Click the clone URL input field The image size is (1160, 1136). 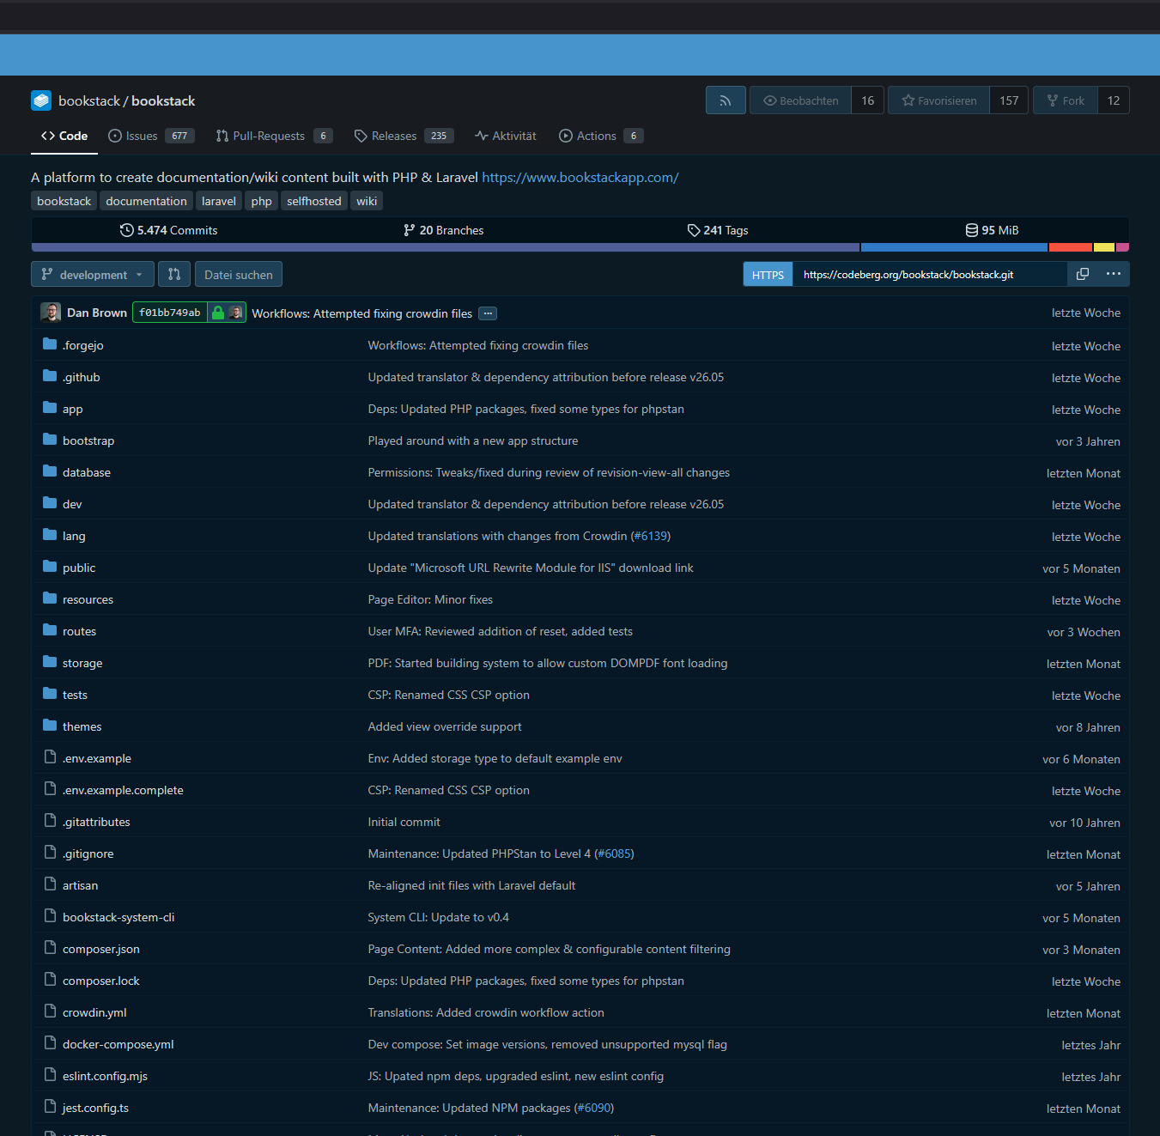coord(930,274)
